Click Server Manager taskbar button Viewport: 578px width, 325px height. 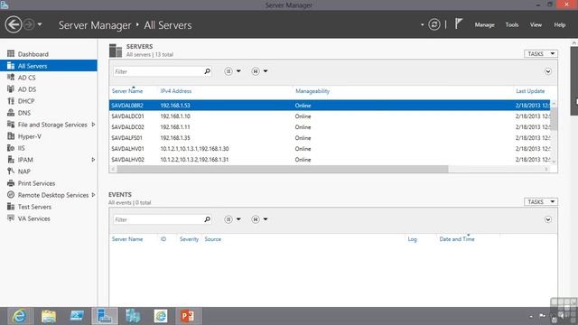pyautogui.click(x=105, y=316)
